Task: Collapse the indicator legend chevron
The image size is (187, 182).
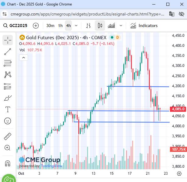Action: click(x=23, y=57)
